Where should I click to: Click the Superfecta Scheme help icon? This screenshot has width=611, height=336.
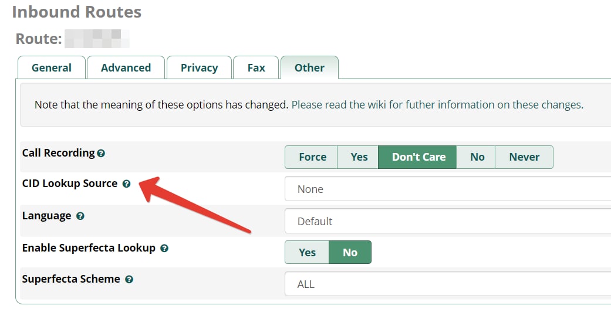[129, 280]
